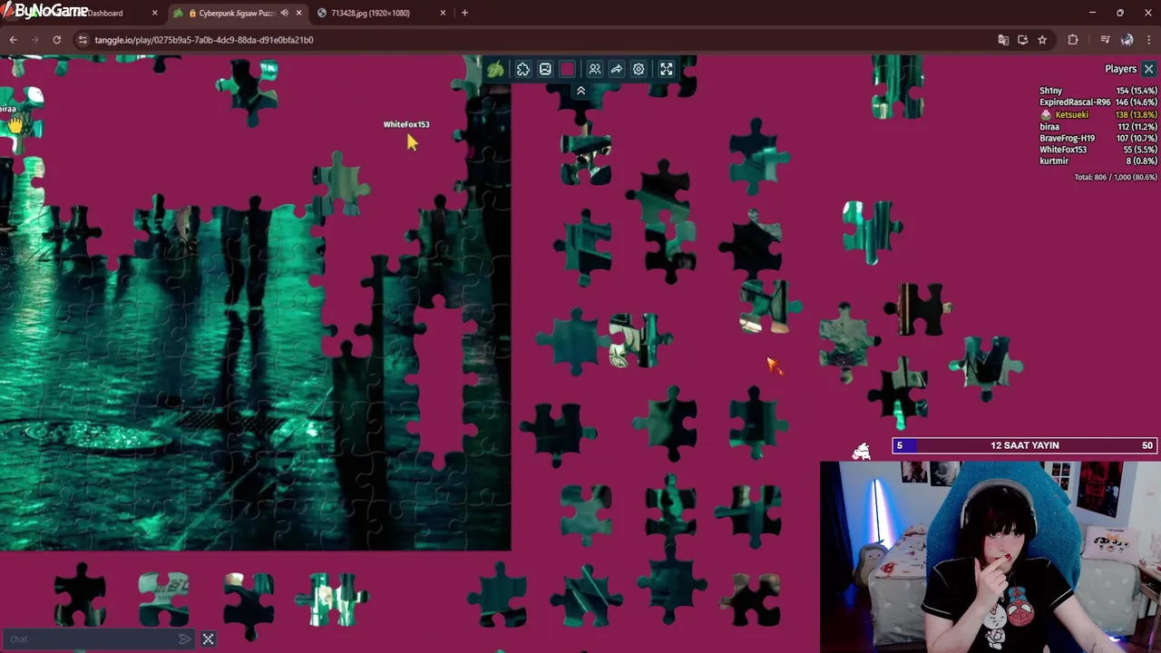Image resolution: width=1161 pixels, height=653 pixels.
Task: Open the media control music icon
Action: (1104, 40)
